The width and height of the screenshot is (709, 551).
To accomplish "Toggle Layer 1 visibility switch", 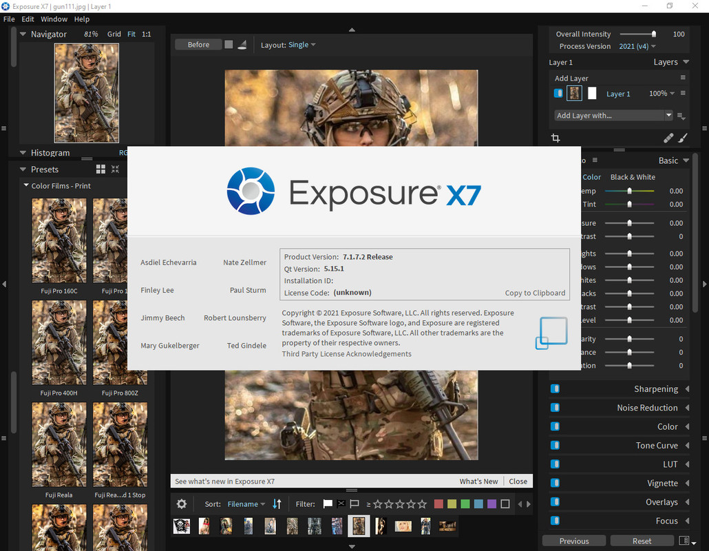I will (x=558, y=93).
